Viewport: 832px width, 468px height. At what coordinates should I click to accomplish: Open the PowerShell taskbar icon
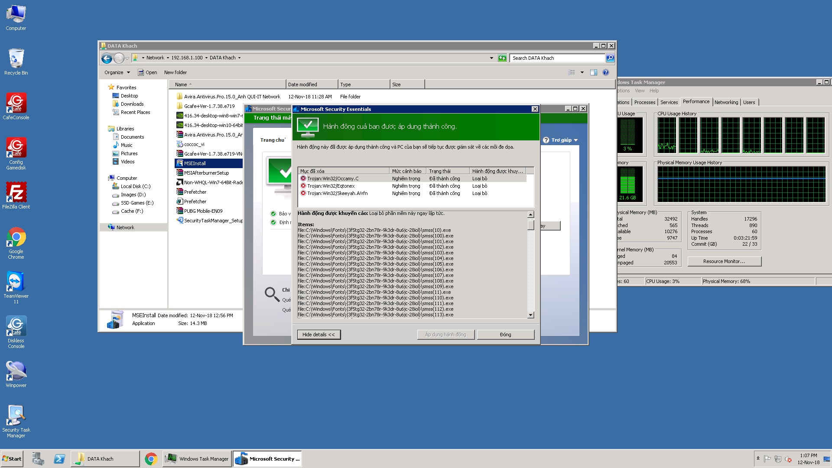pyautogui.click(x=59, y=459)
